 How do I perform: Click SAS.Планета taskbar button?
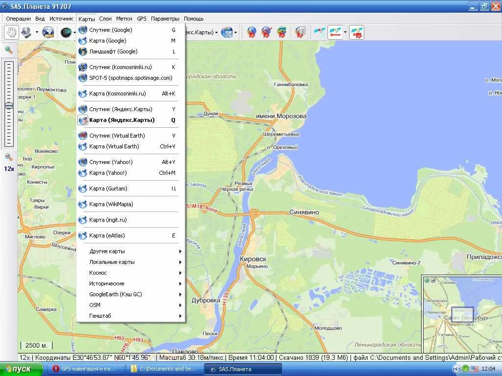point(243,369)
